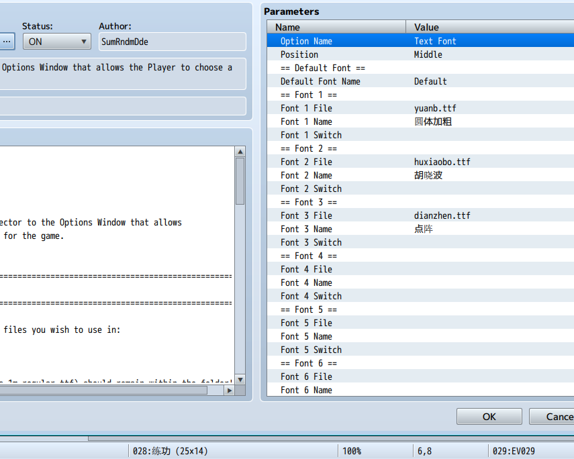Select the Default Font Name parameter

421,81
